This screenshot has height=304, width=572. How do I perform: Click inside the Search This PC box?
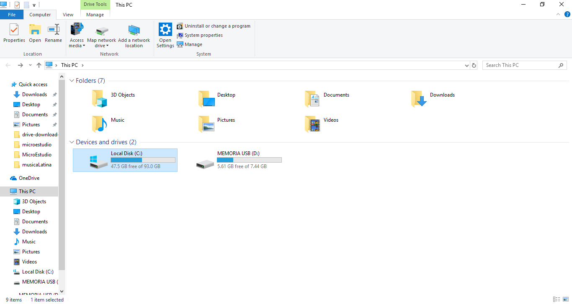point(520,65)
